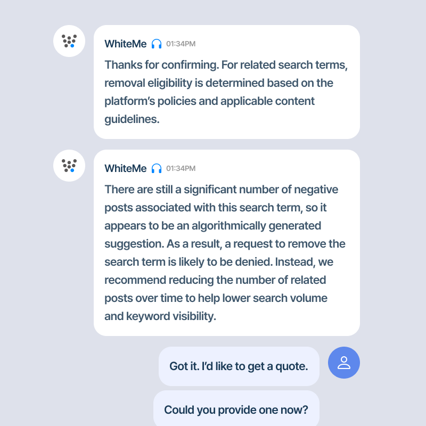Image resolution: width=426 pixels, height=426 pixels.
Task: Click the second WhiteMe dotted logo avatar
Action: [x=69, y=166]
